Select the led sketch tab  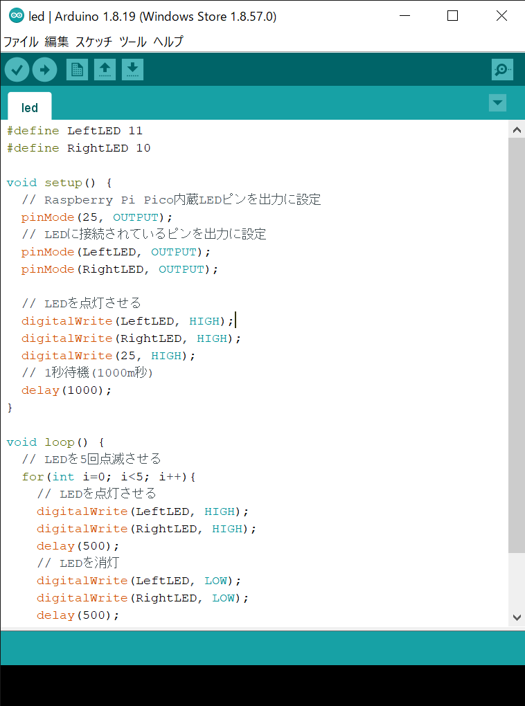click(30, 107)
